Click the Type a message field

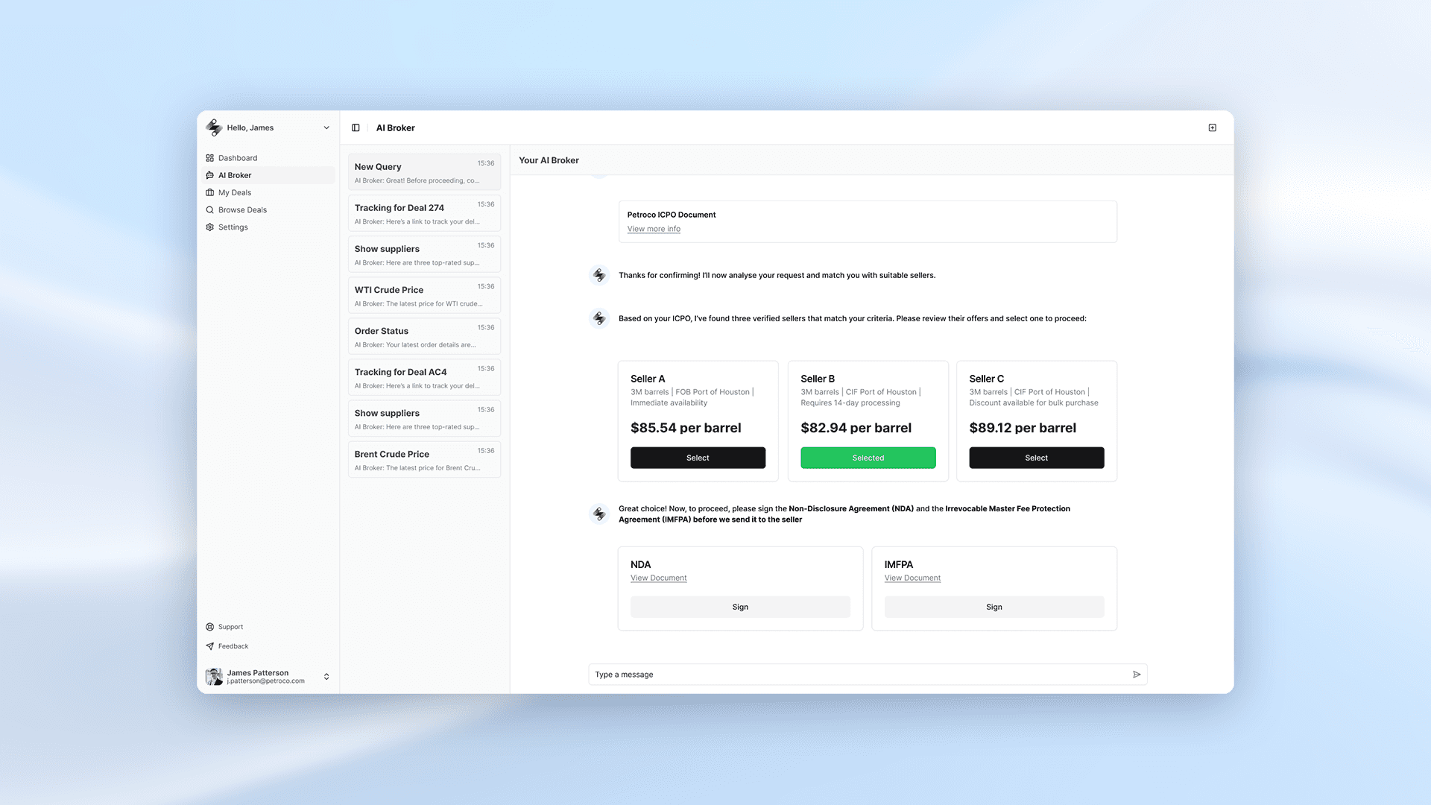[857, 675]
